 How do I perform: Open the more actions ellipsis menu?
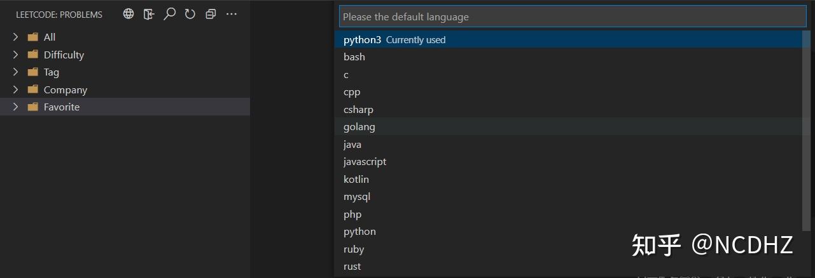232,14
